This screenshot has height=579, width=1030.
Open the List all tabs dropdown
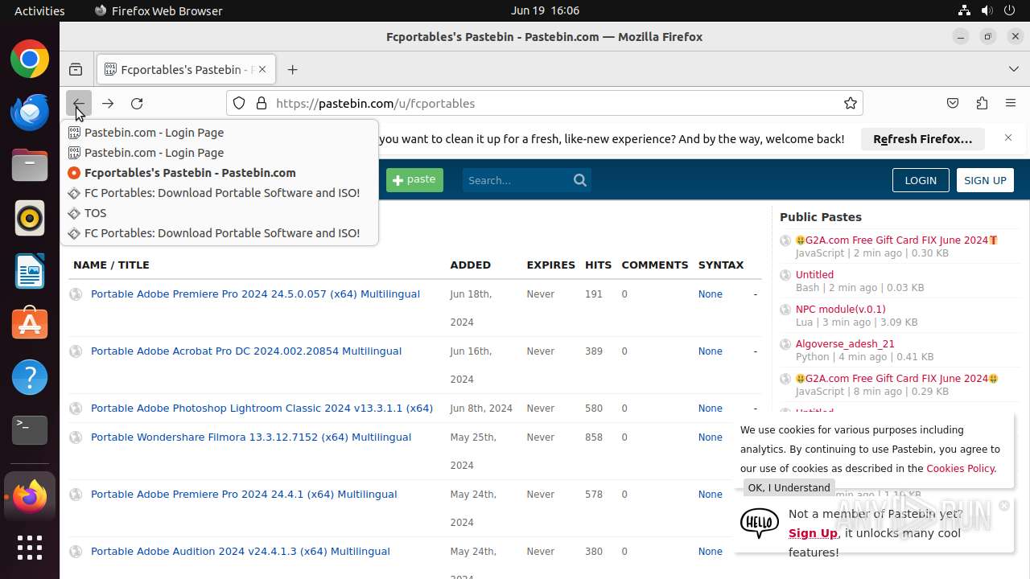click(1014, 69)
